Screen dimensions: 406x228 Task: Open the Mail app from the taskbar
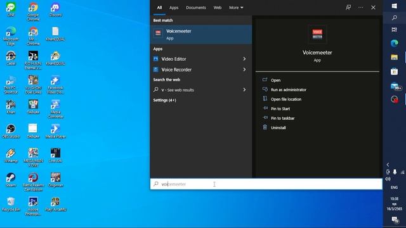395,86
